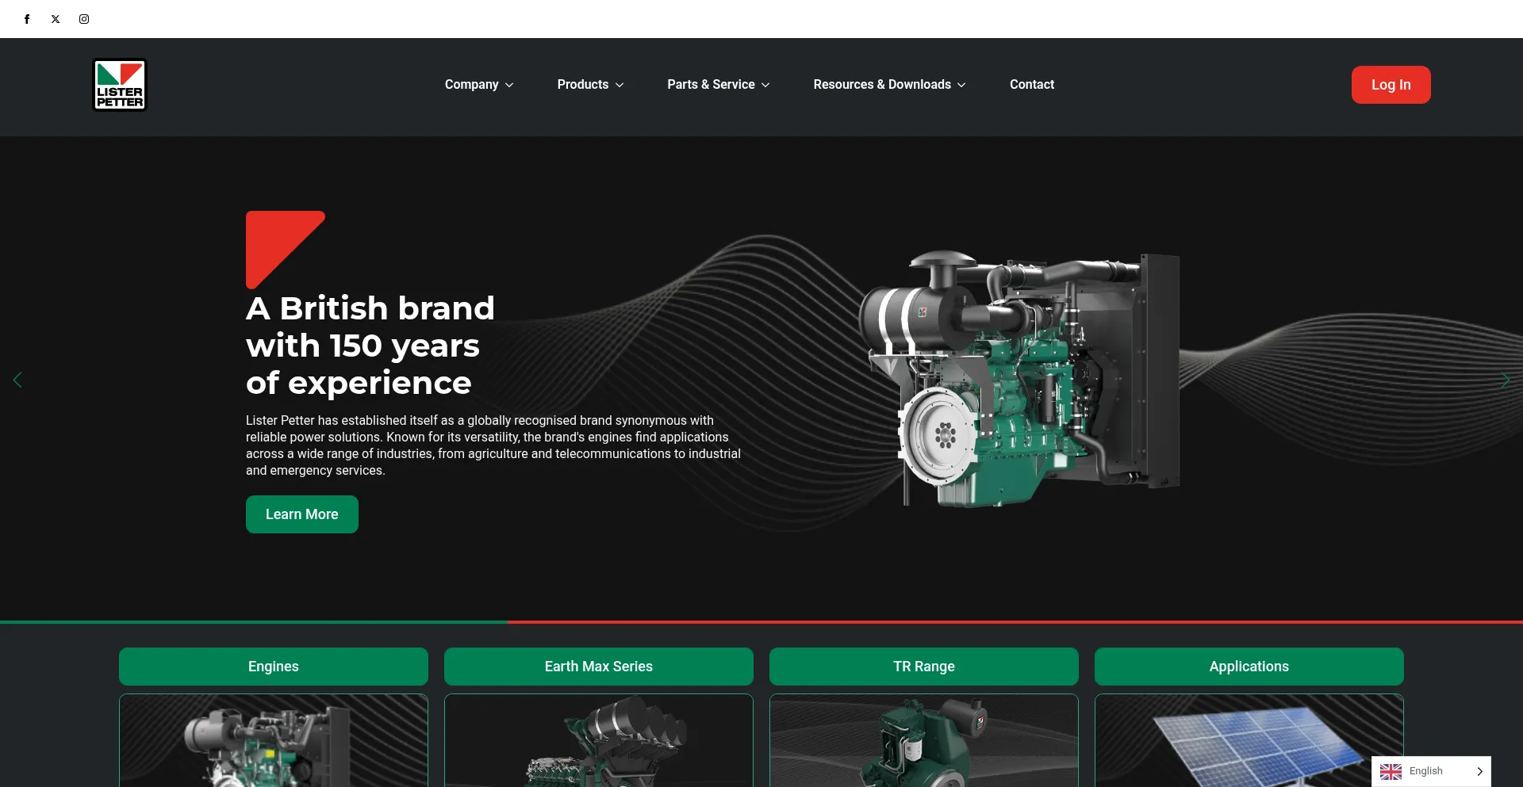
Task: Click the Engines product thumbnail
Action: pyautogui.click(x=274, y=740)
